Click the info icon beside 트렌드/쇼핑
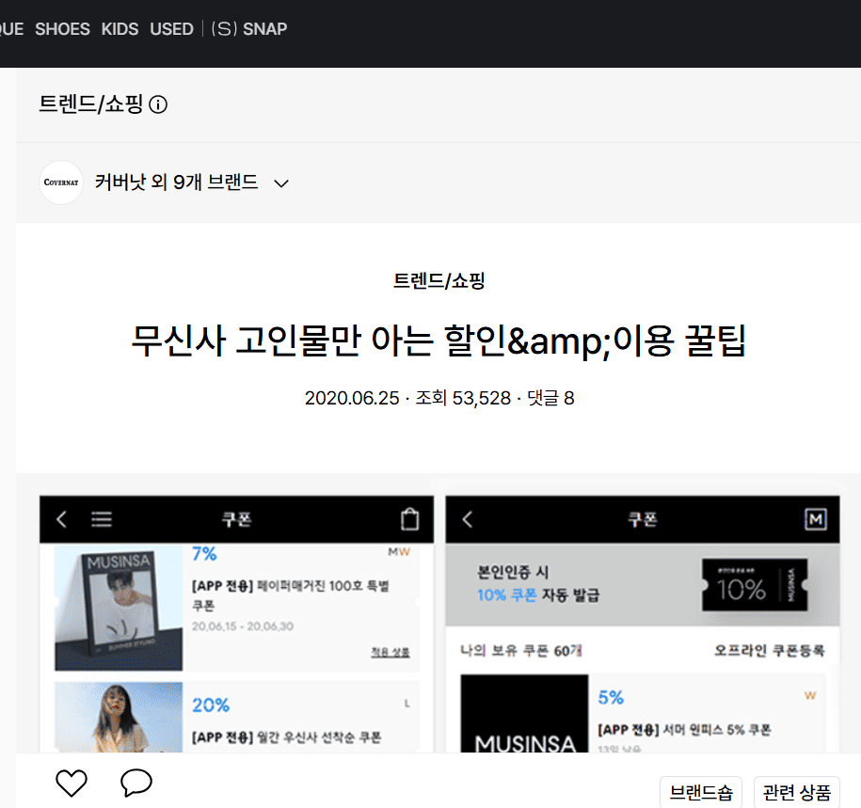This screenshot has width=861, height=808. click(158, 104)
